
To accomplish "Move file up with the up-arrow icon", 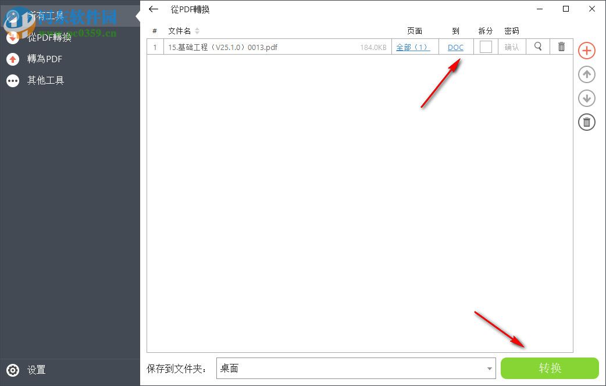I will 587,74.
